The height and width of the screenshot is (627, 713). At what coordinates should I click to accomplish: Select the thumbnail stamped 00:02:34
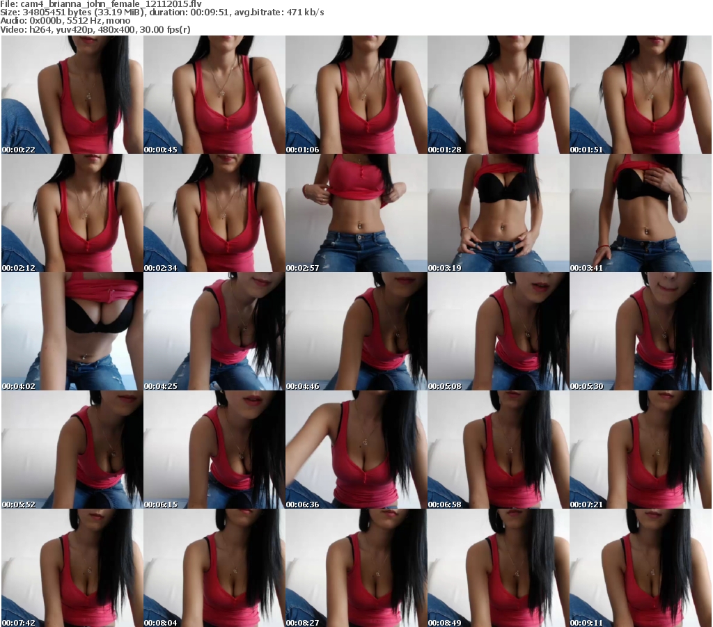coord(214,213)
